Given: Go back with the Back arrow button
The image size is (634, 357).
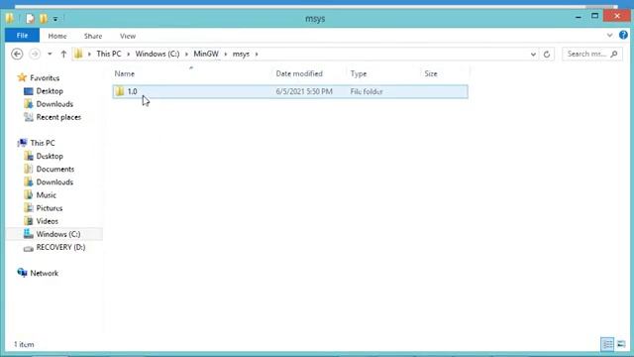Looking at the screenshot, I should pyautogui.click(x=17, y=54).
